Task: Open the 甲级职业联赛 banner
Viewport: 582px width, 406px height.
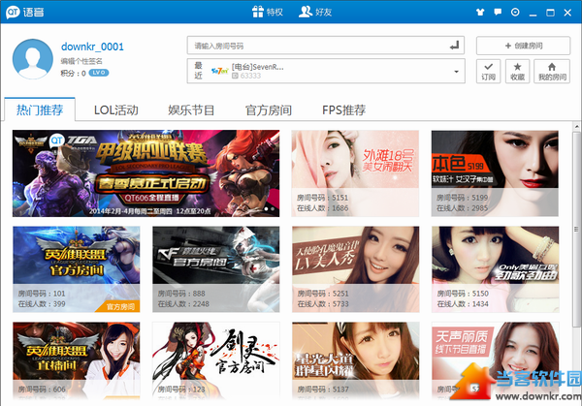Action: (x=145, y=173)
